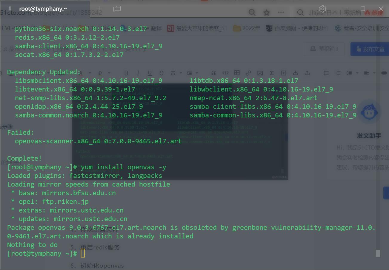Open the browser three-dots more menu
Image resolution: width=389 pixels, height=270 pixels.
point(281,13)
